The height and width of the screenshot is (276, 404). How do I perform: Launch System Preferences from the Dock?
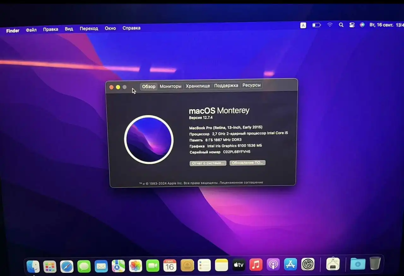click(x=308, y=265)
